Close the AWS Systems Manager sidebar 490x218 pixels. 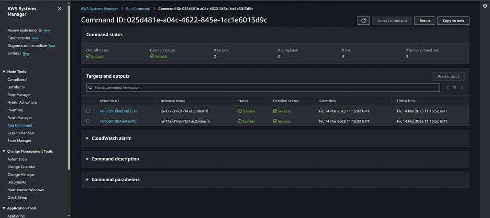[x=59, y=9]
